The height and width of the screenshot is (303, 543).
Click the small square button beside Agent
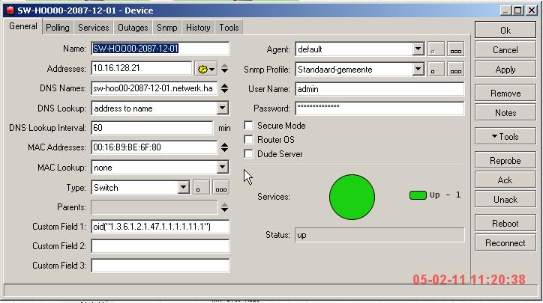point(436,49)
